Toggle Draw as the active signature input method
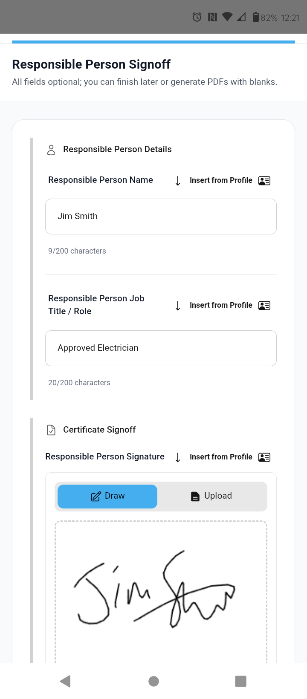Viewport: 307px width, 699px height. 107,496
